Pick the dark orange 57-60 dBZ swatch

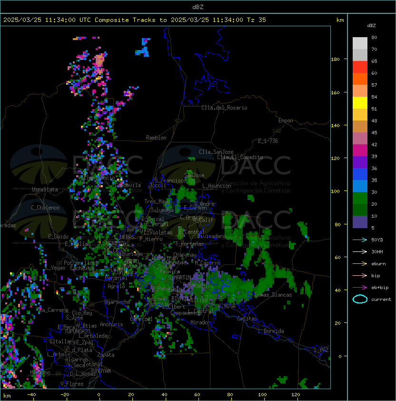(x=360, y=79)
